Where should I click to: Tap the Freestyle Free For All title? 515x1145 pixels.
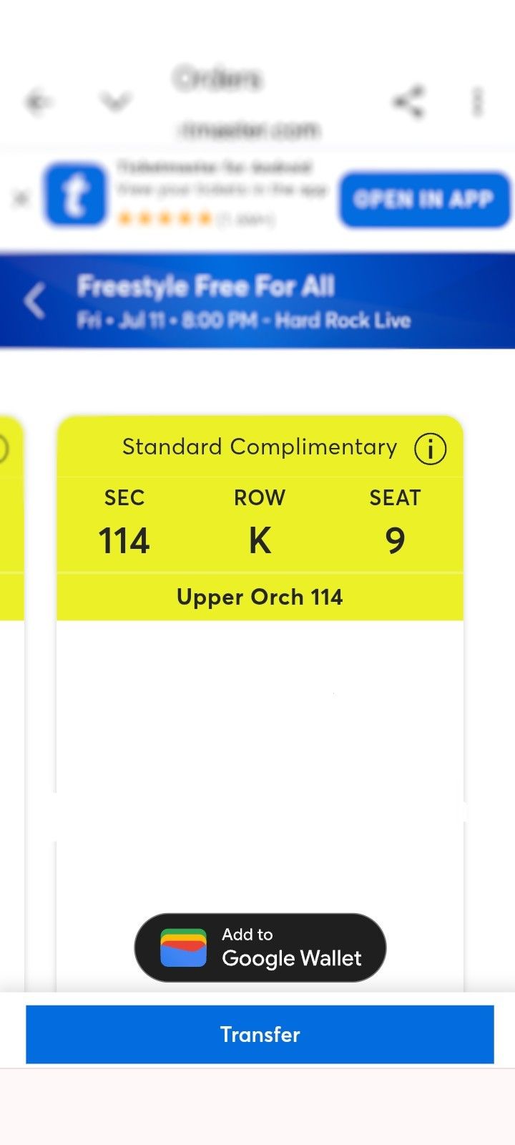(206, 287)
